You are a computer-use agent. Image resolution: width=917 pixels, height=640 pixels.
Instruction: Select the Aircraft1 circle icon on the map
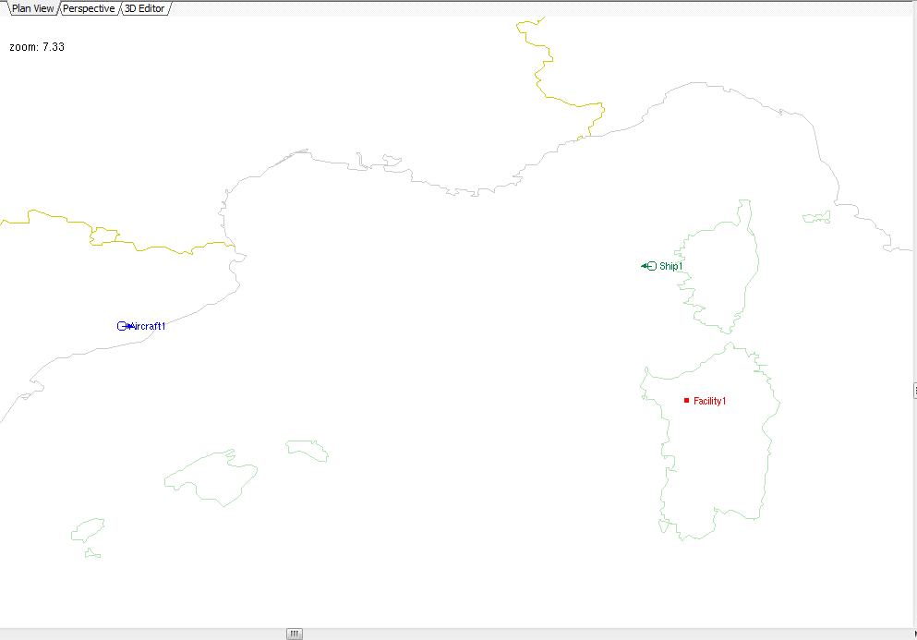(x=122, y=326)
